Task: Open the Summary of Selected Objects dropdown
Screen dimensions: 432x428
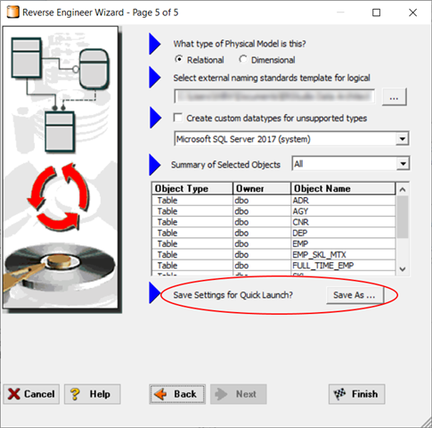Action: coord(403,163)
